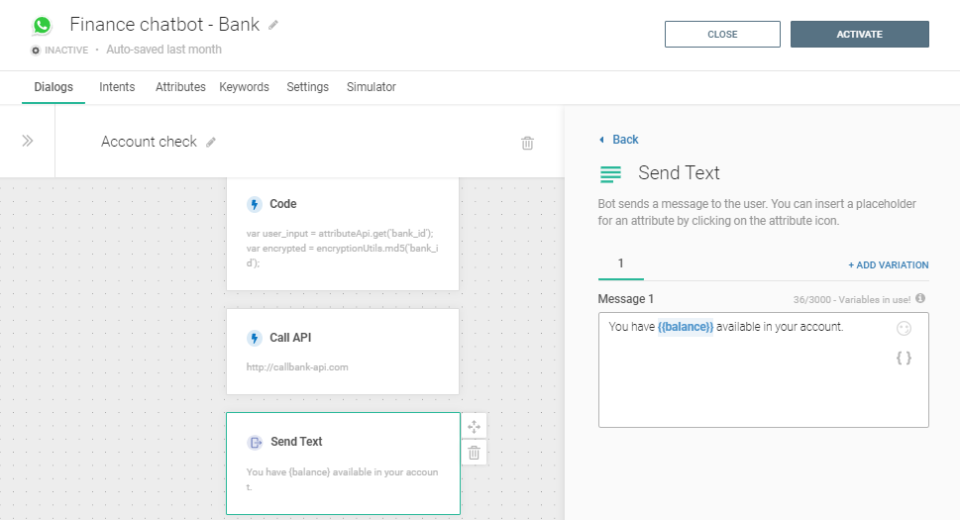Delete the Account check dialog with the trash icon
Screen dimensions: 960x520
(527, 144)
